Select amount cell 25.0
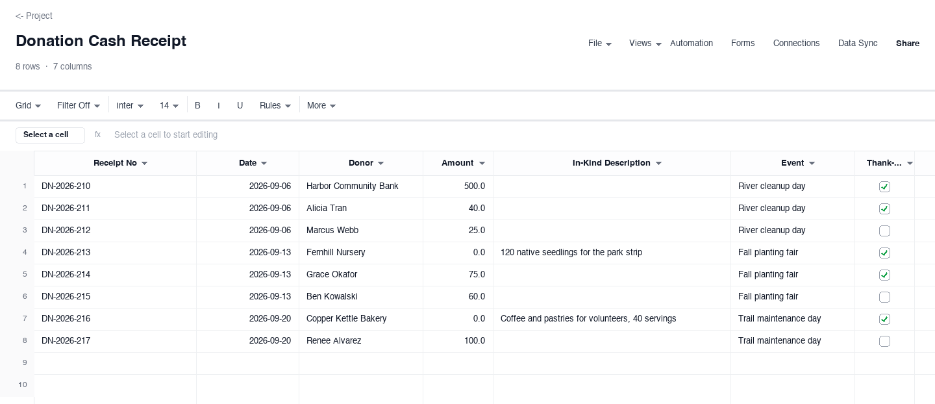Screen dimensions: 935x404 (458, 231)
